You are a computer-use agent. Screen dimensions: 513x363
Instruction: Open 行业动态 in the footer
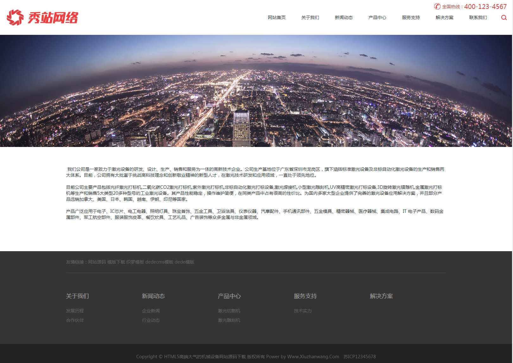(x=151, y=320)
